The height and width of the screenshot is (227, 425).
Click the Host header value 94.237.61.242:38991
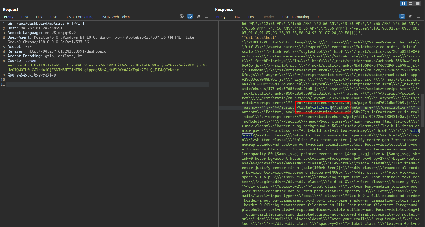click(x=42, y=28)
